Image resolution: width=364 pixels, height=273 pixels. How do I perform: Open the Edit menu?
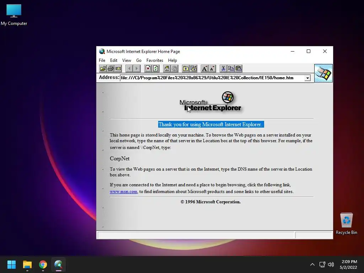pyautogui.click(x=113, y=60)
